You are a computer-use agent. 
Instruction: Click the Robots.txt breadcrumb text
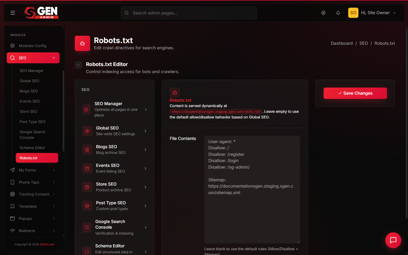click(384, 43)
